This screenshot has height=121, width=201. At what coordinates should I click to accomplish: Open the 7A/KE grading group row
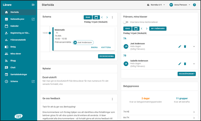coord(159,112)
